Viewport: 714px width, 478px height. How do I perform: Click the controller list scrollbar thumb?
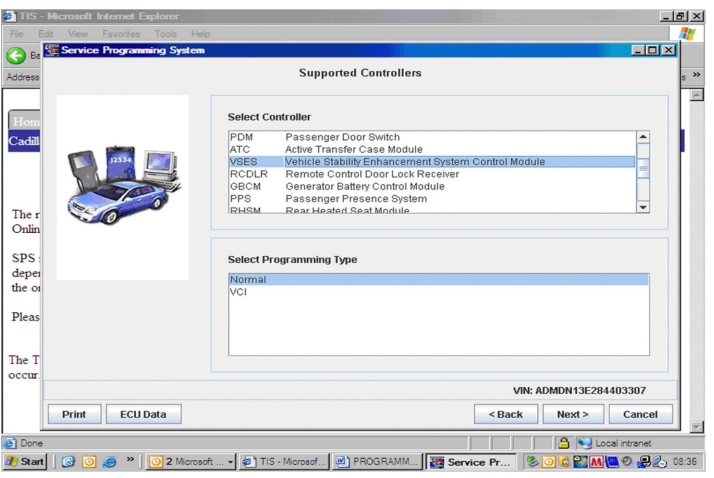(643, 168)
